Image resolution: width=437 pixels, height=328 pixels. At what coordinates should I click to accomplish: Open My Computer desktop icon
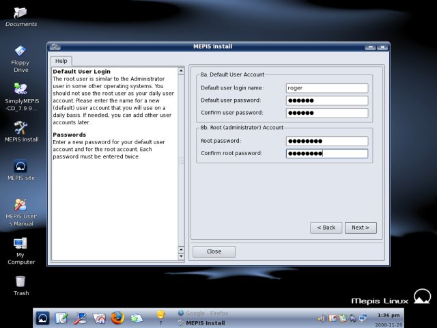[x=21, y=251]
